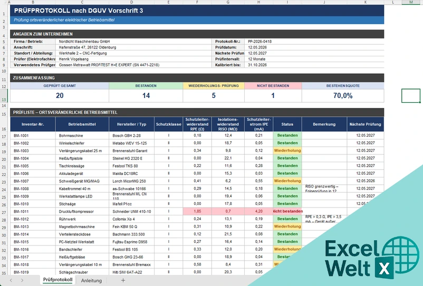This screenshot has width=423, height=286.
Task: Select the 'RISO grenzwertig' remark cell
Action: coord(324,189)
